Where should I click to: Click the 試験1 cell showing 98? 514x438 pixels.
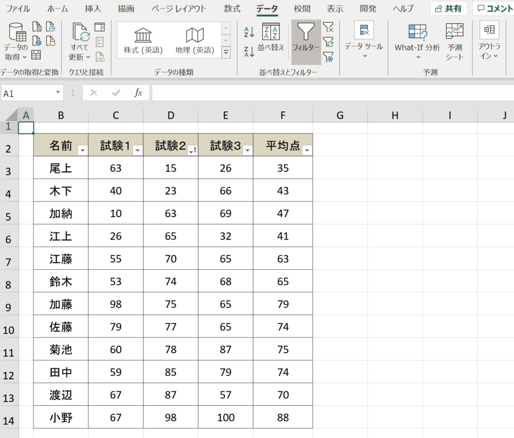116,304
